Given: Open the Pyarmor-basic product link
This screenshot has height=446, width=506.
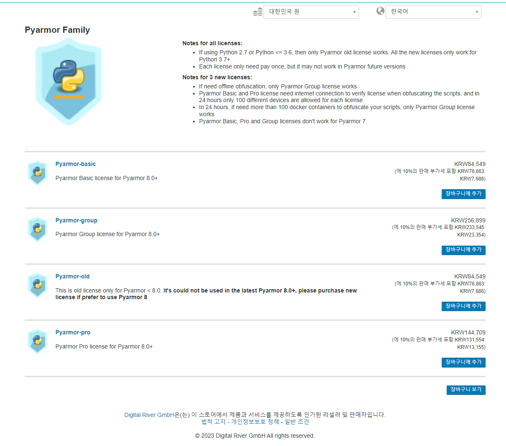Looking at the screenshot, I should (x=76, y=164).
